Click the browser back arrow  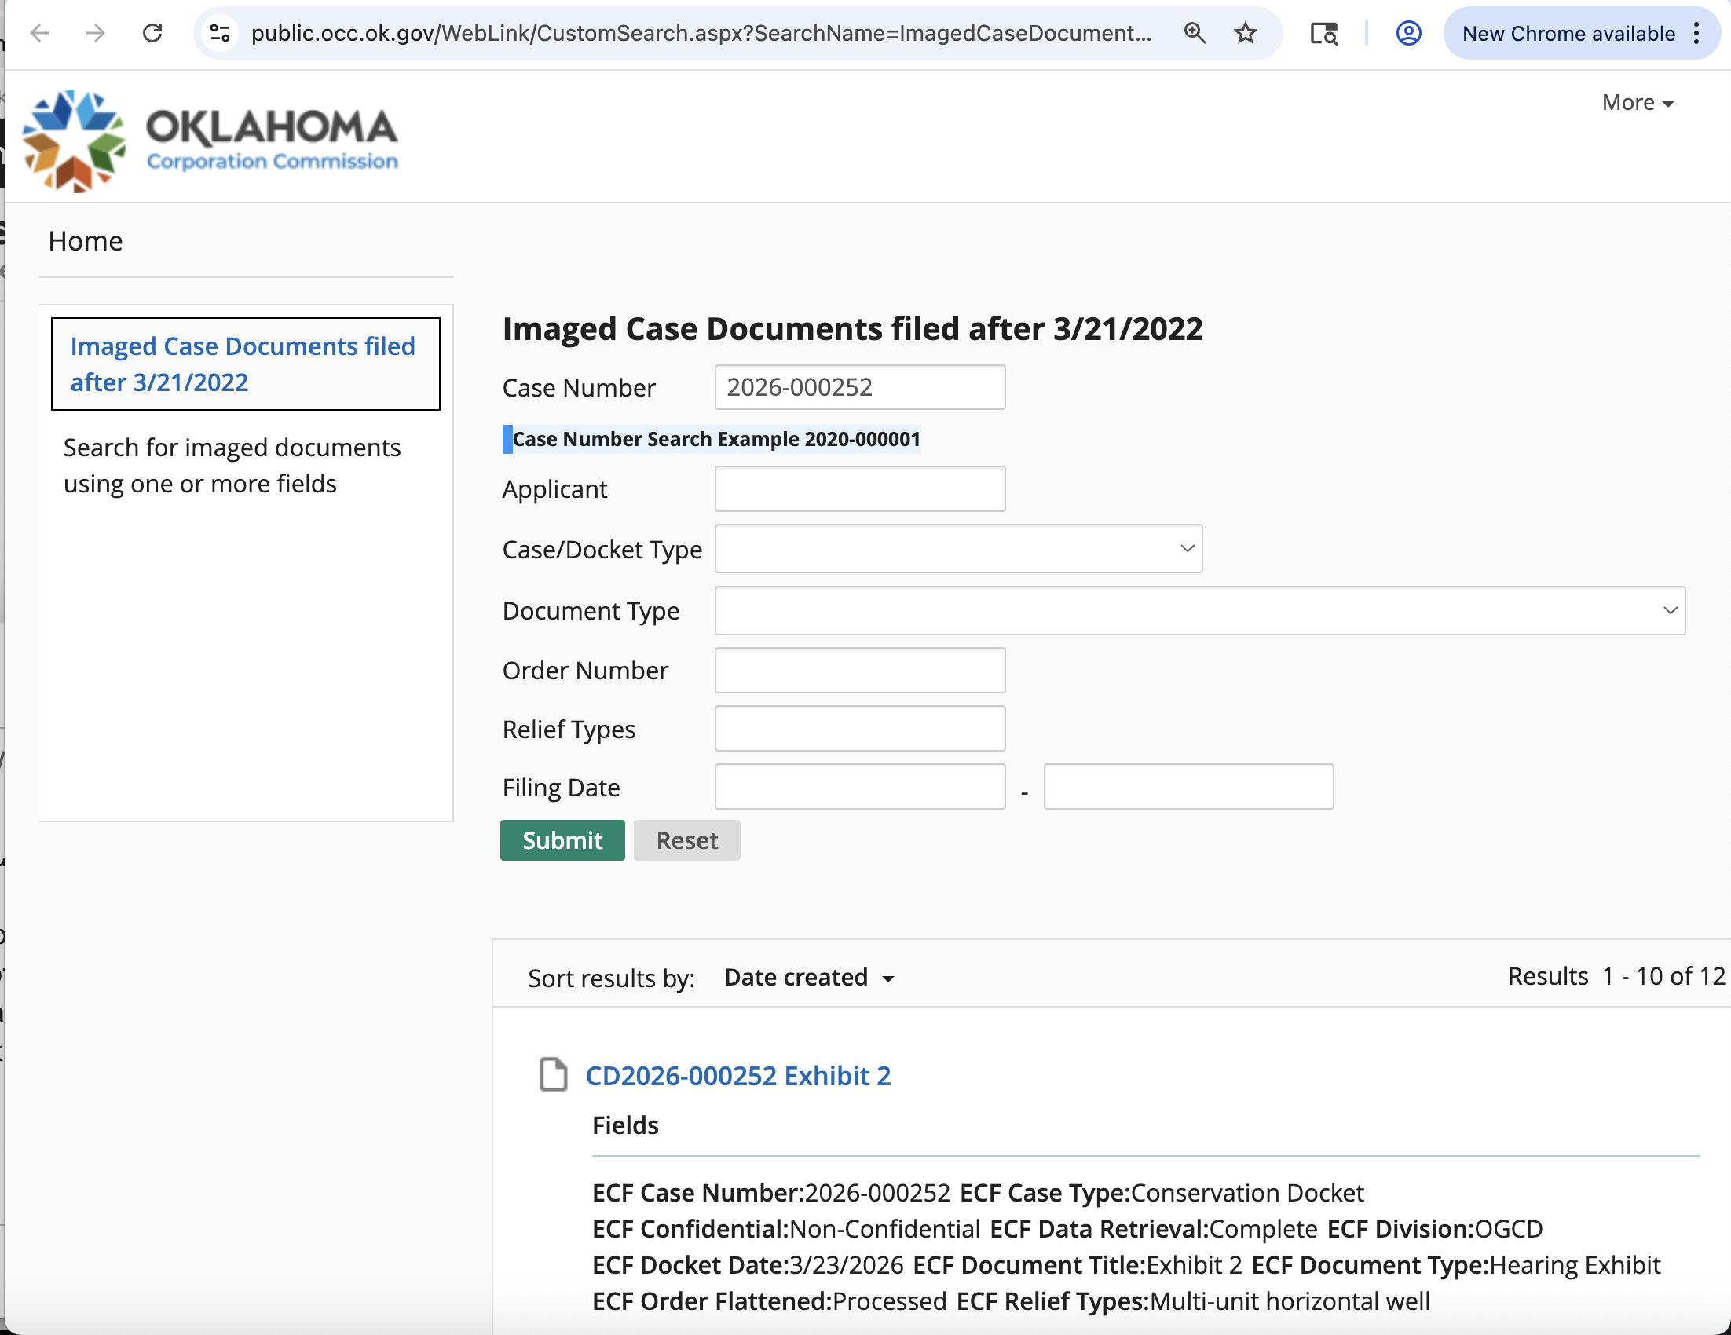pos(39,33)
